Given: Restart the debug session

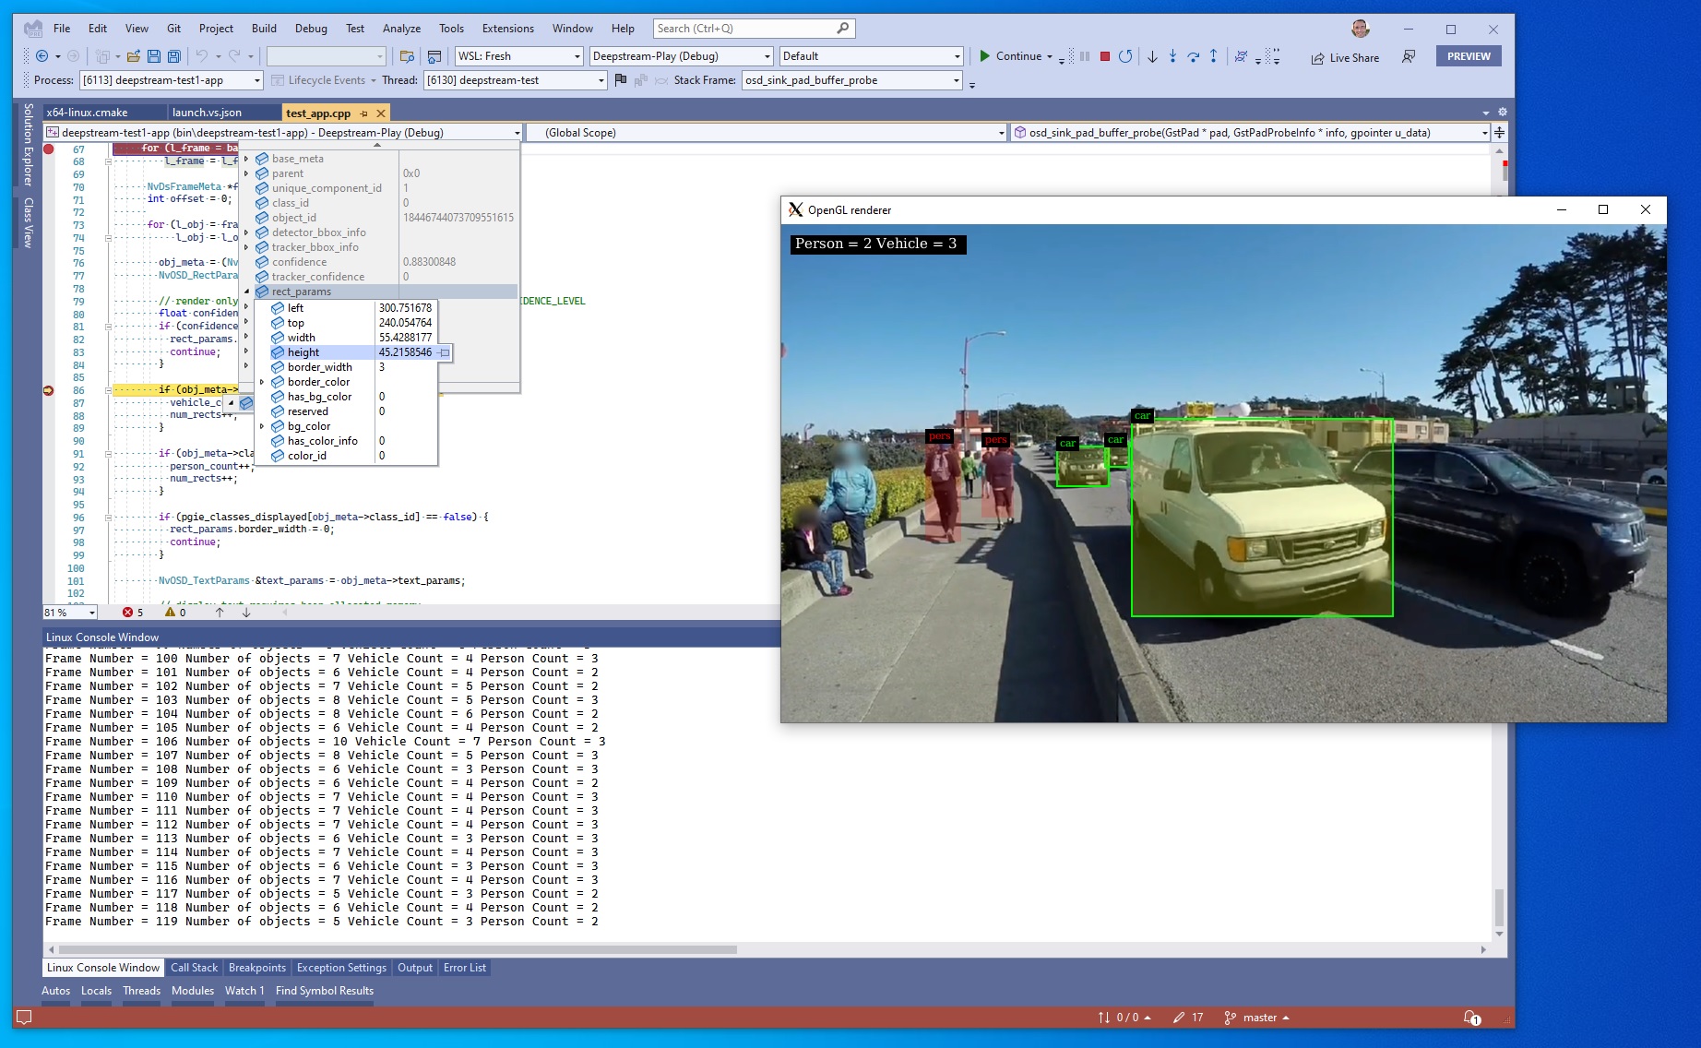Looking at the screenshot, I should tap(1125, 56).
